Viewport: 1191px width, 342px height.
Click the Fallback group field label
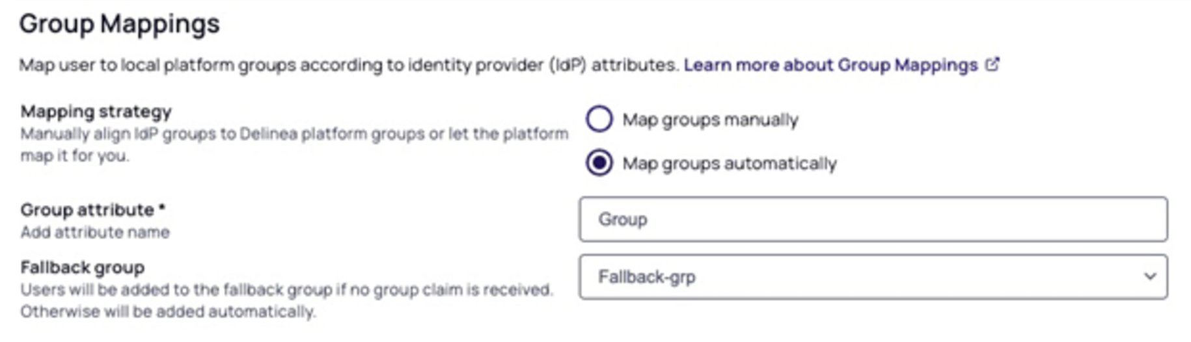82,267
